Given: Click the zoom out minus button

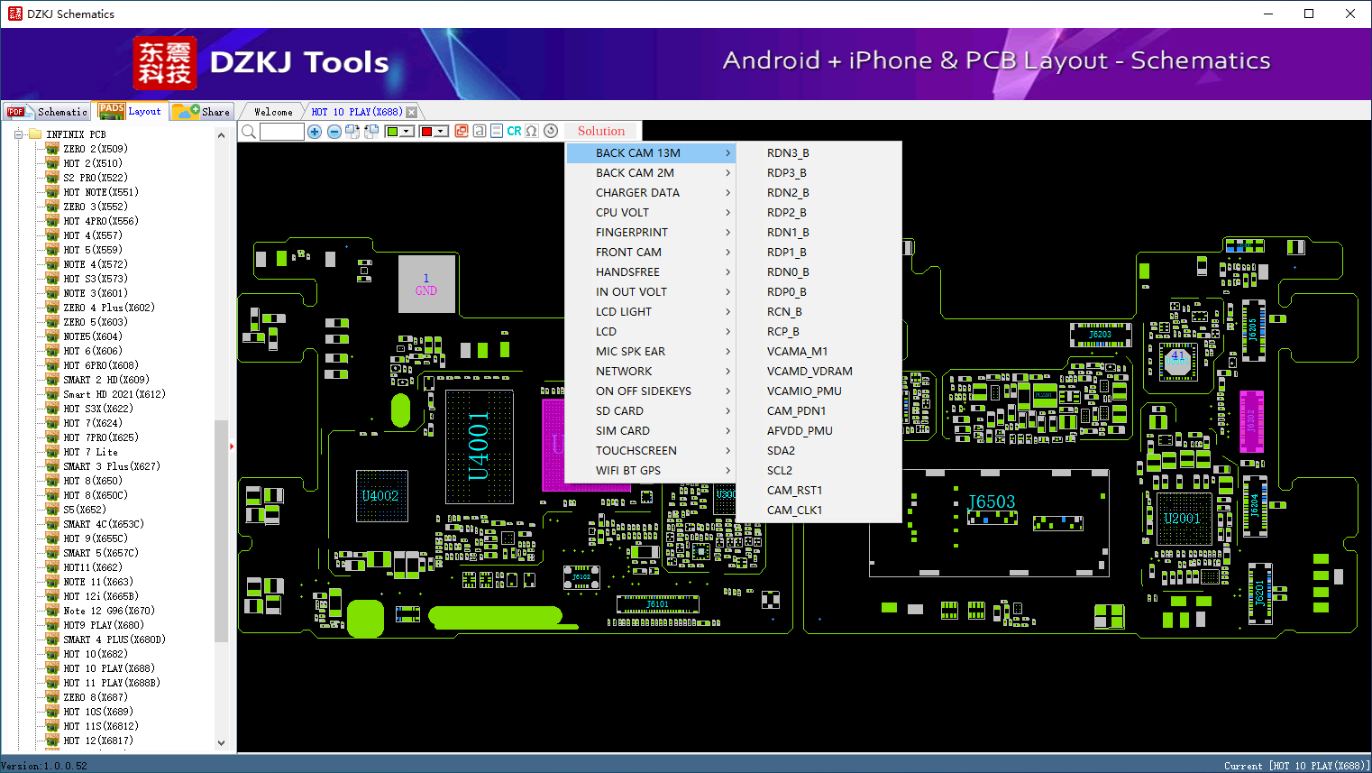Looking at the screenshot, I should click(334, 132).
